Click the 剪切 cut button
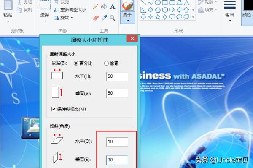Screen dimensions: 253x168 (x=24, y=2)
